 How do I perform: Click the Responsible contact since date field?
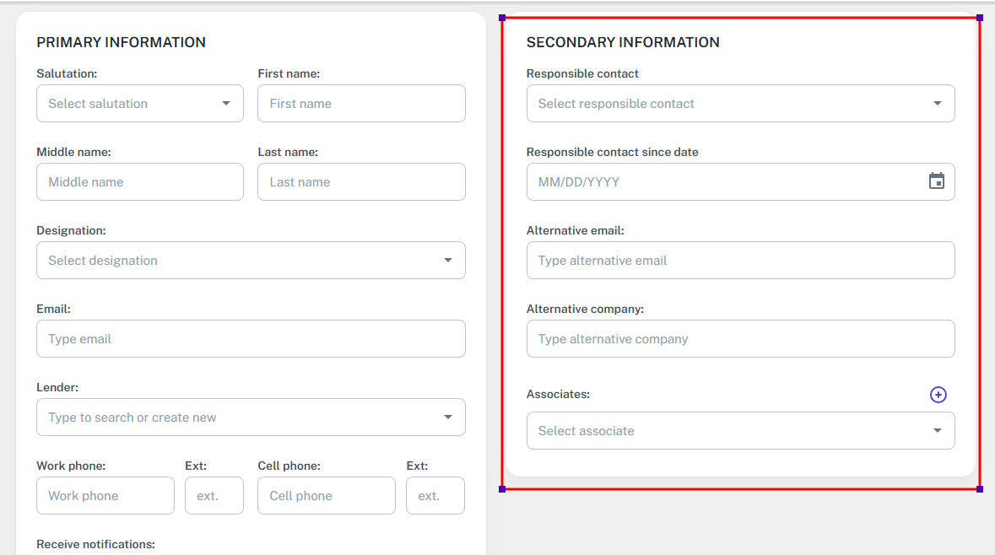coord(726,182)
